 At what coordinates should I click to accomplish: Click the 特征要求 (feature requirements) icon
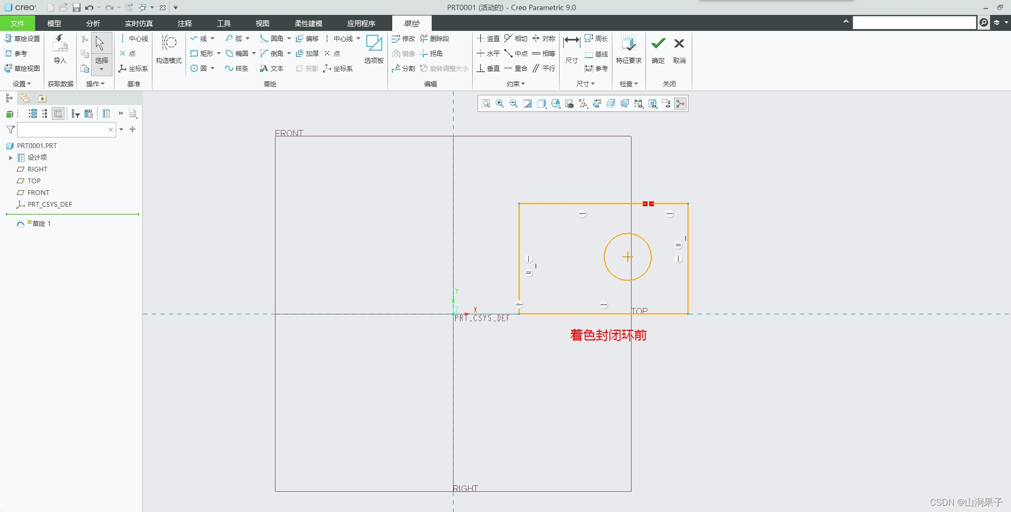[x=628, y=49]
